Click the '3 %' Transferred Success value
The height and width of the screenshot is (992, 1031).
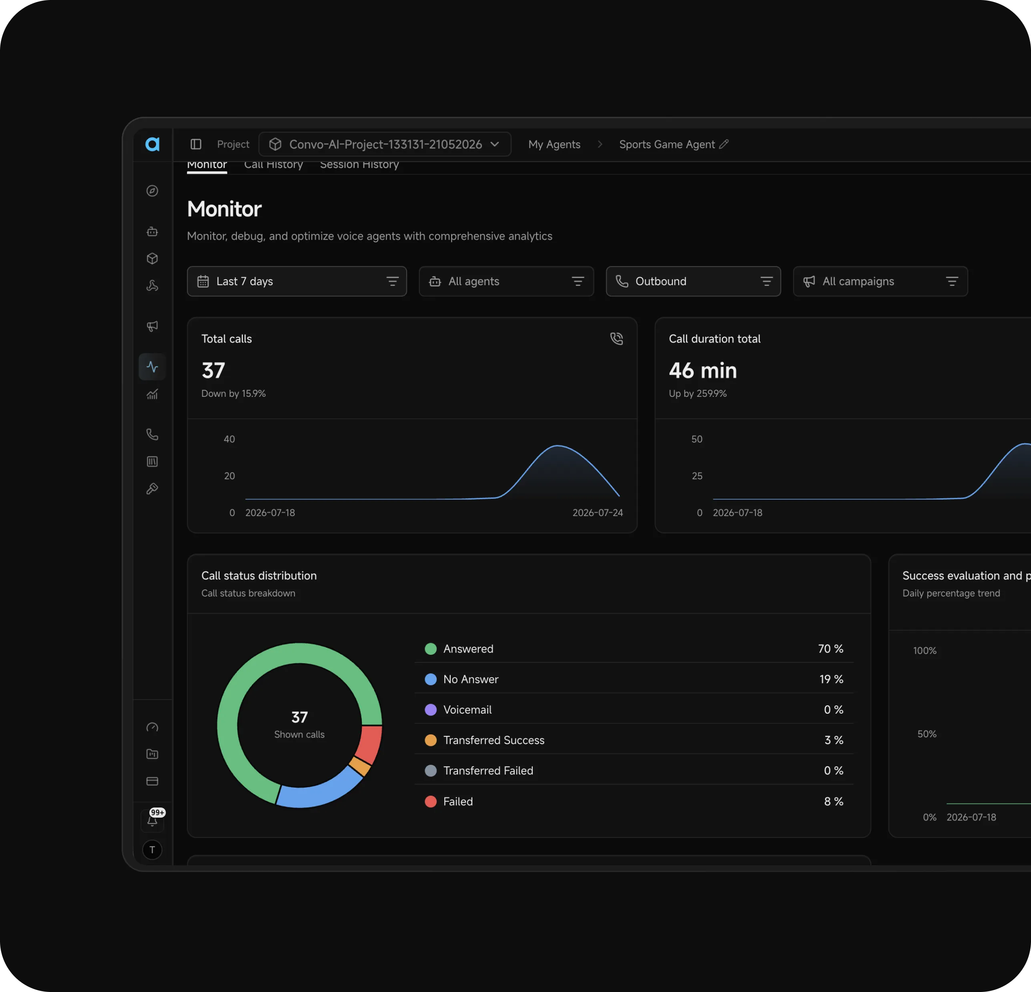(x=834, y=740)
